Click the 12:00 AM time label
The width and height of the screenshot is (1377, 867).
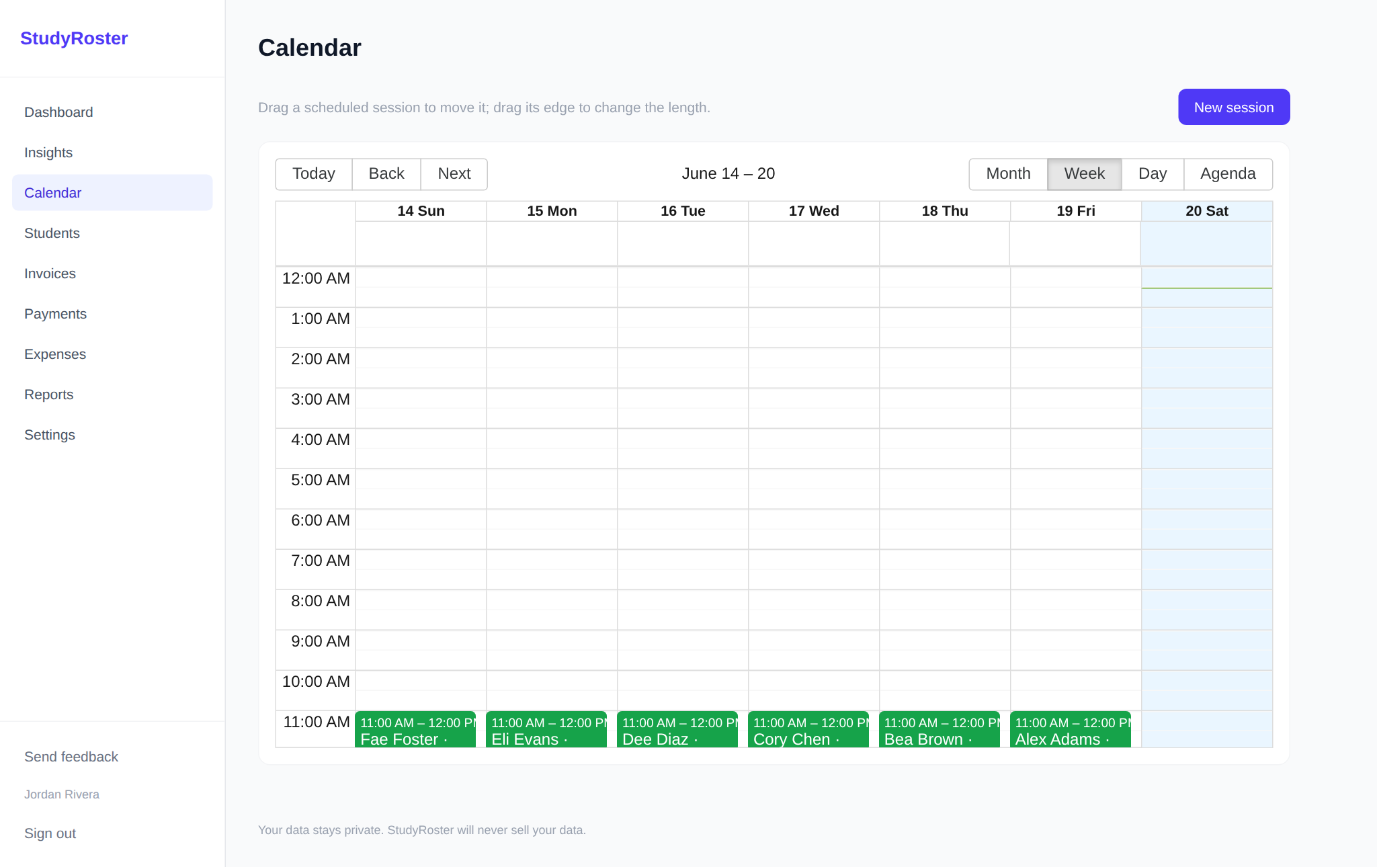pyautogui.click(x=316, y=278)
